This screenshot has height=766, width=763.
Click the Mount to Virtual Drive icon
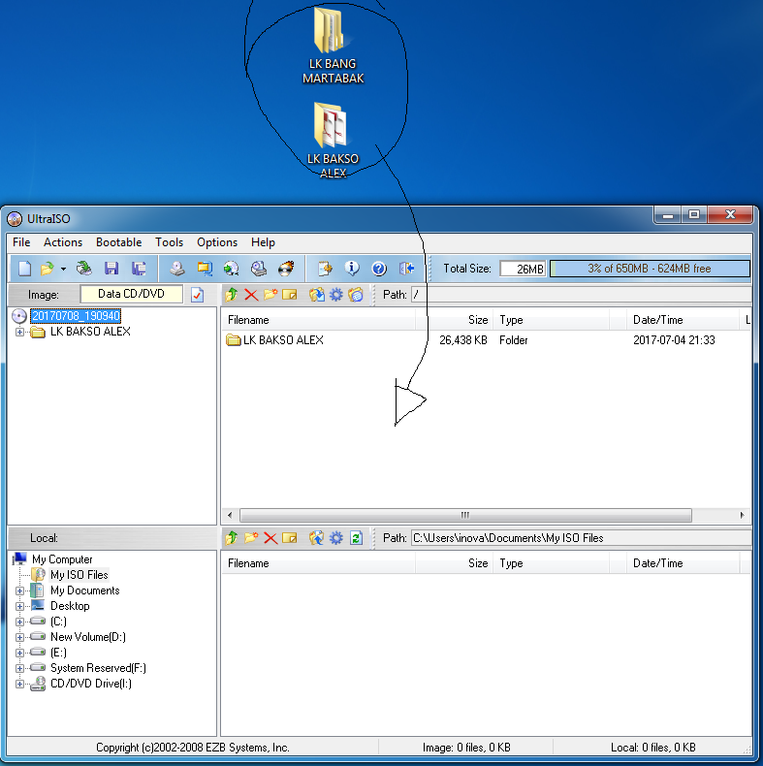click(x=259, y=269)
